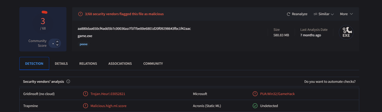Viewport: 382px width, 112px height.
Task: Click the Reanalyze refresh icon
Action: 289,14
